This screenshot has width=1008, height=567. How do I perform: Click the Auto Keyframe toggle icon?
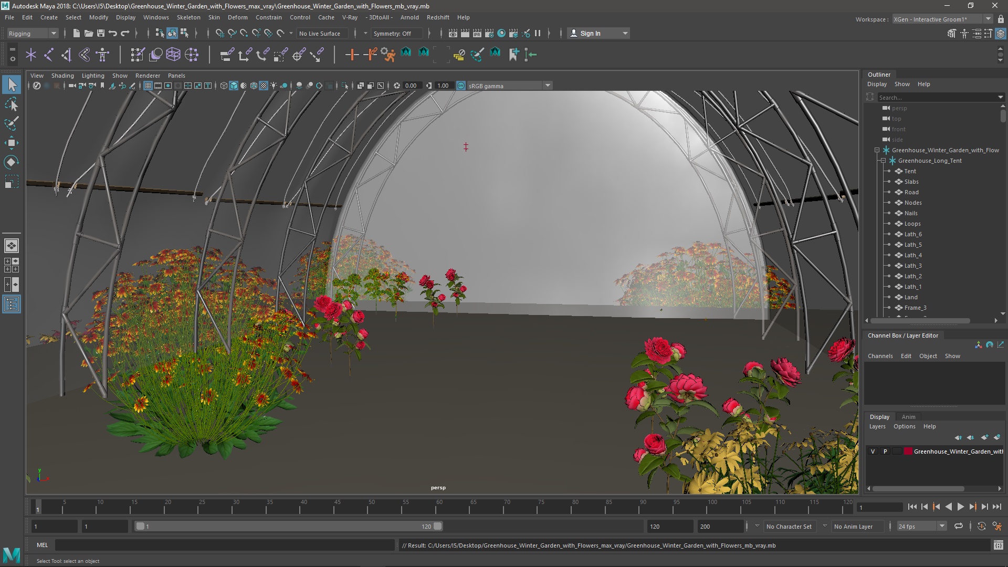coord(981,526)
